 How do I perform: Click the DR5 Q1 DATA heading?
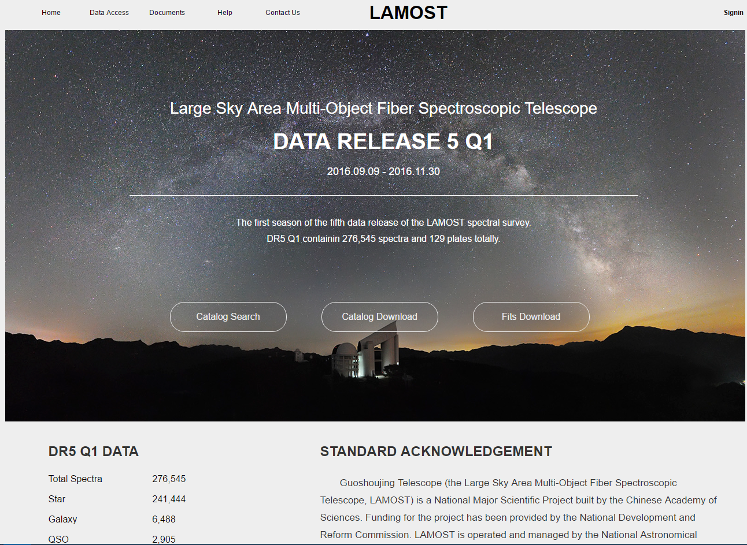coord(94,451)
